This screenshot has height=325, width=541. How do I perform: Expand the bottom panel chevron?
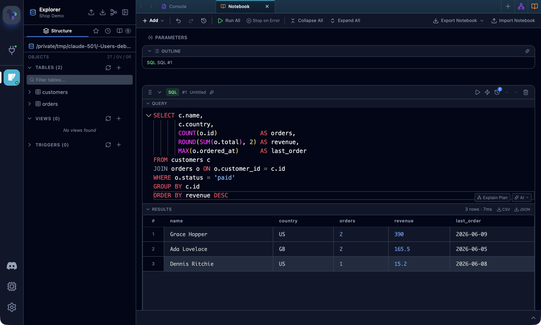[533, 318]
